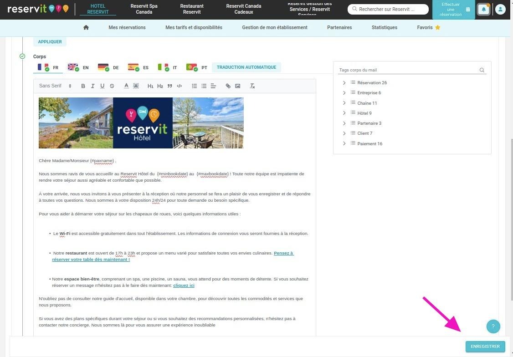The height and width of the screenshot is (357, 513).
Task: Insert a hyperlink via link icon
Action: [228, 86]
